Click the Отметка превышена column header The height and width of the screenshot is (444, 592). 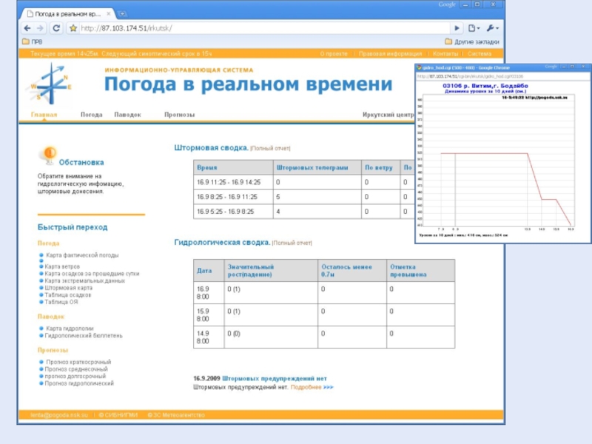[x=421, y=270]
